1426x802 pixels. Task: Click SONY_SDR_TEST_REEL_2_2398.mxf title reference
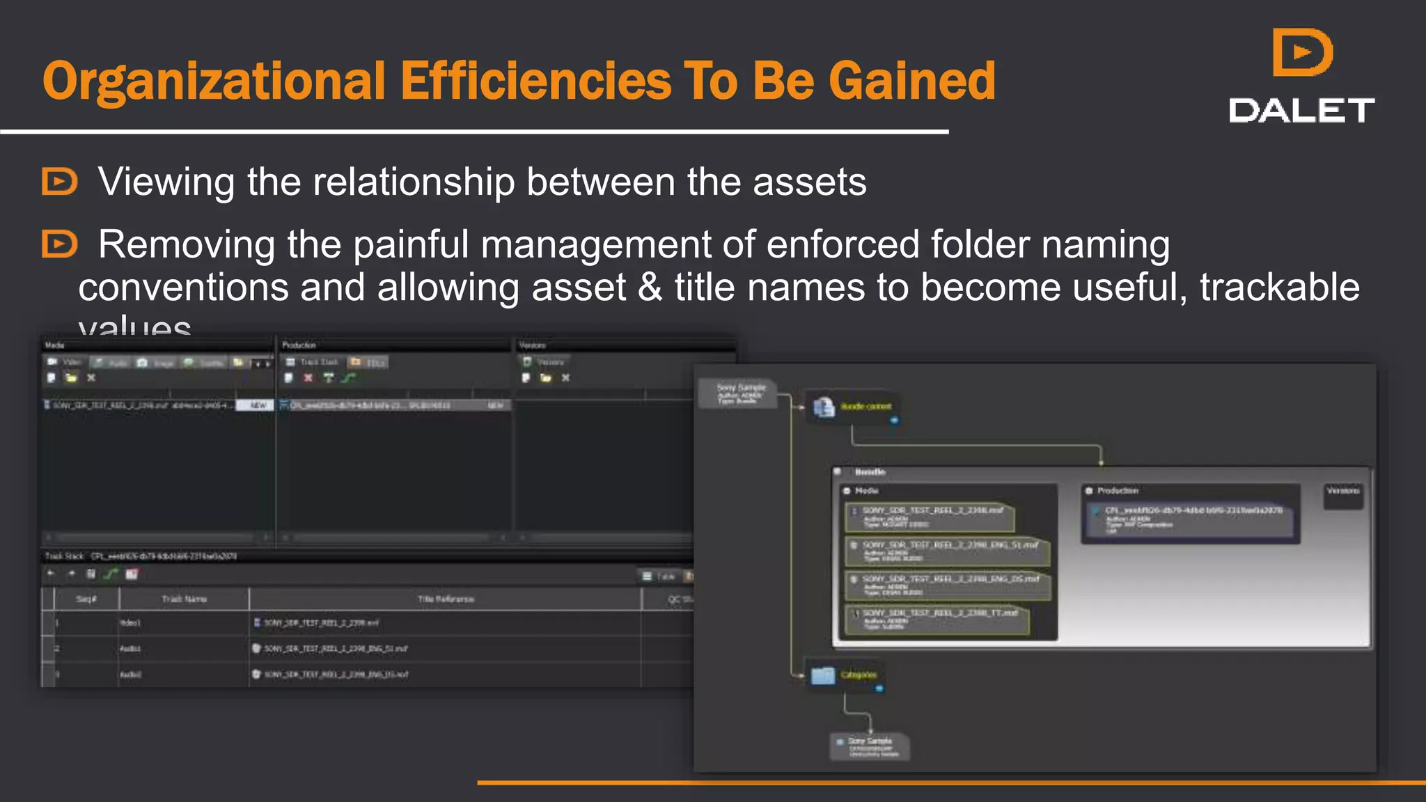321,623
